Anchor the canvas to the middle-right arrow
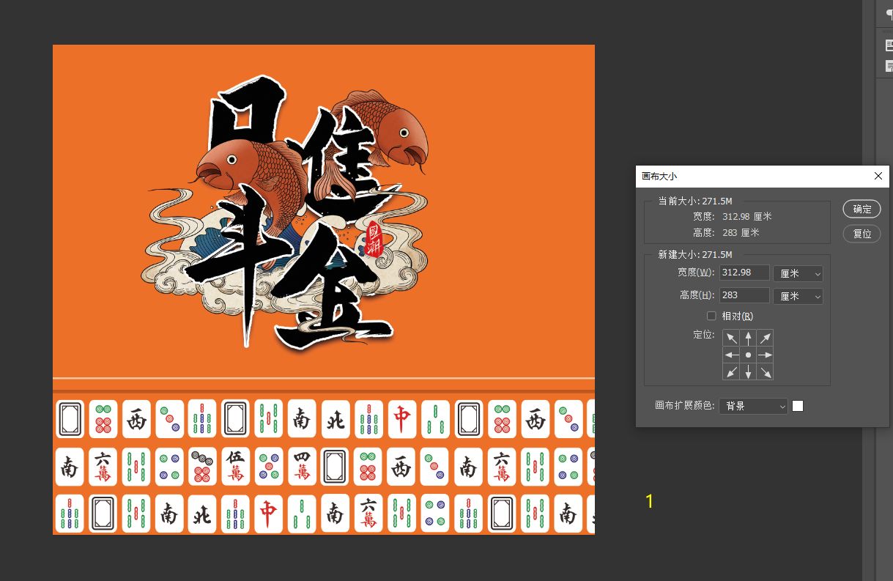This screenshot has width=893, height=581. (765, 355)
